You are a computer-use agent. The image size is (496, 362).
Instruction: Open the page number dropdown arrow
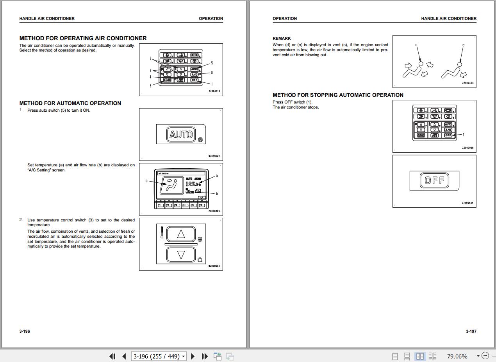tap(184, 356)
